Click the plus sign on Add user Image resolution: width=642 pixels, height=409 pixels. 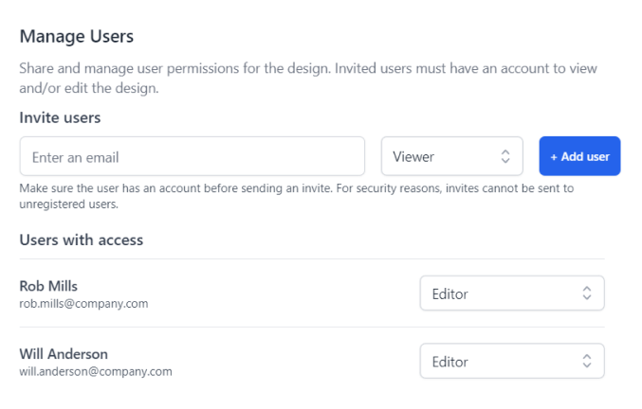coord(554,157)
